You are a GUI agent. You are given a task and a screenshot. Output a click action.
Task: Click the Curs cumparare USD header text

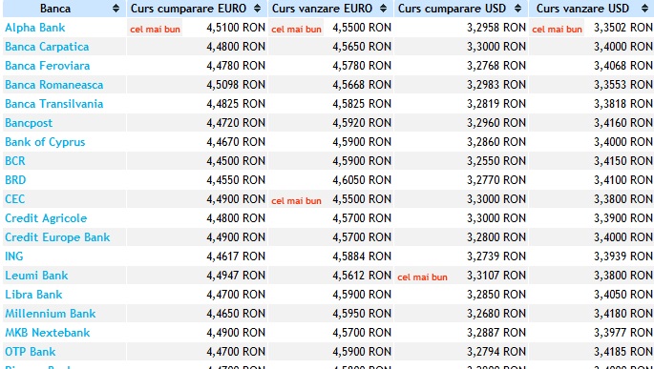point(452,9)
